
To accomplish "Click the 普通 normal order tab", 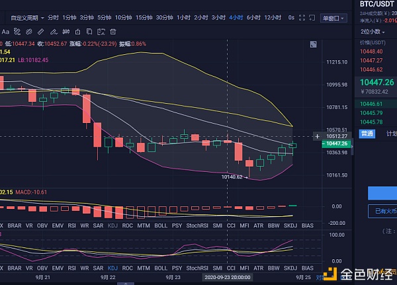I will (367, 134).
